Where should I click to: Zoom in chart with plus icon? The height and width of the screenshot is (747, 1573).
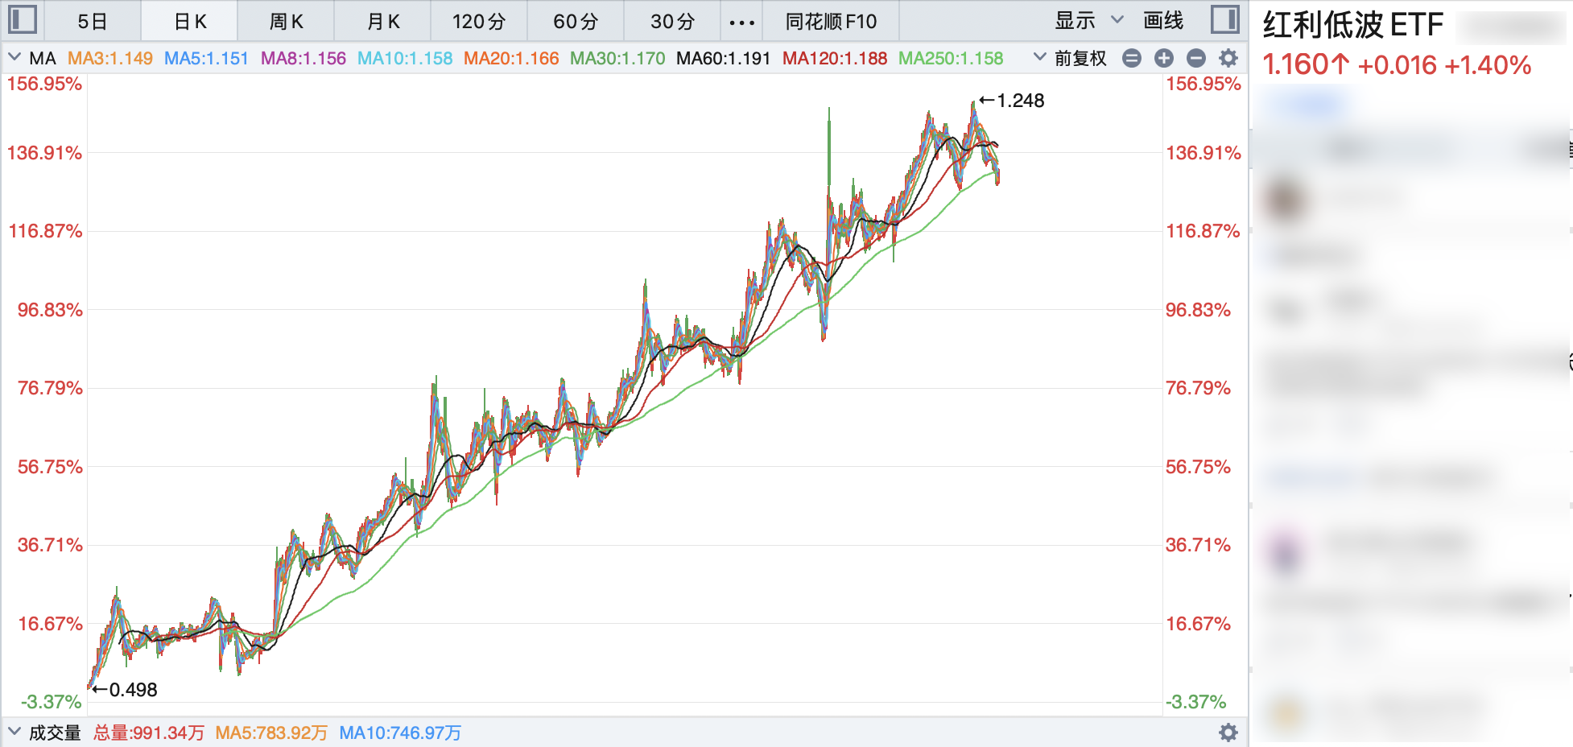click(1163, 58)
